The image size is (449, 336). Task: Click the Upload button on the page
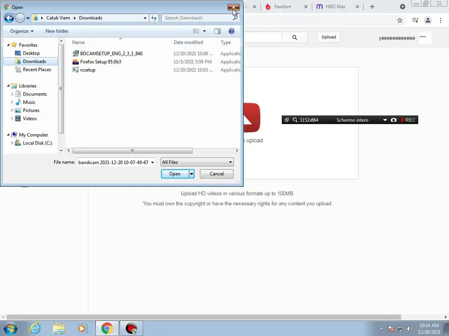(x=329, y=37)
